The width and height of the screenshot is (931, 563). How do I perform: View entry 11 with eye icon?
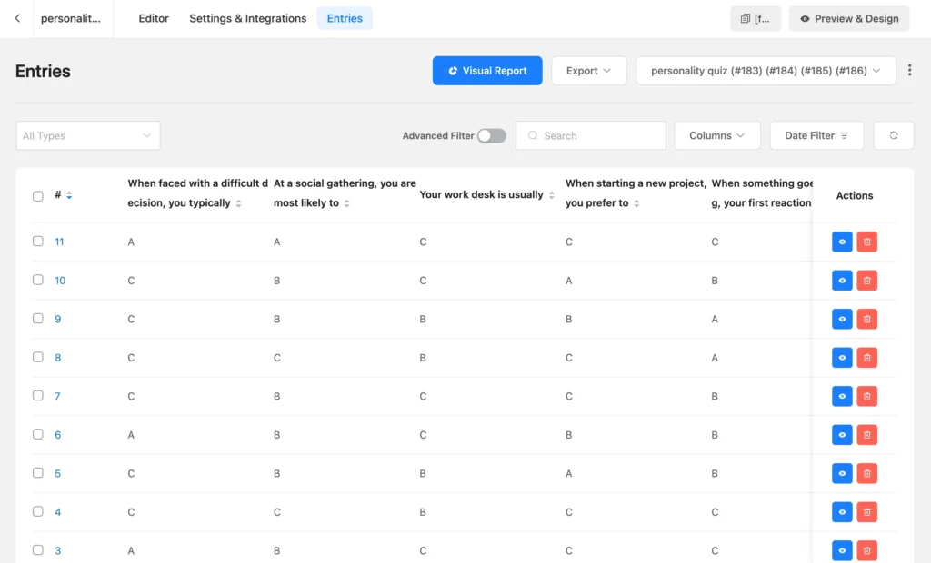[x=842, y=242]
